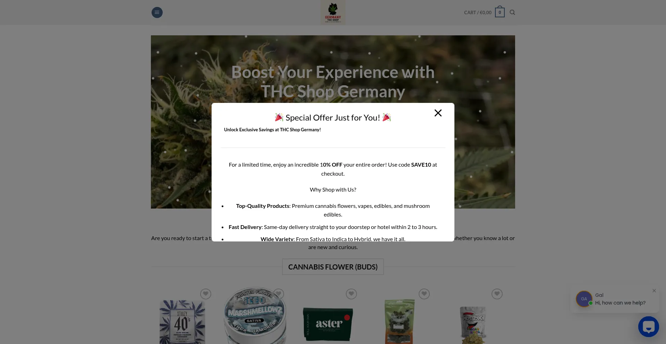The height and width of the screenshot is (344, 666).
Task: Click the Germany THC Shop logo
Action: (x=333, y=12)
